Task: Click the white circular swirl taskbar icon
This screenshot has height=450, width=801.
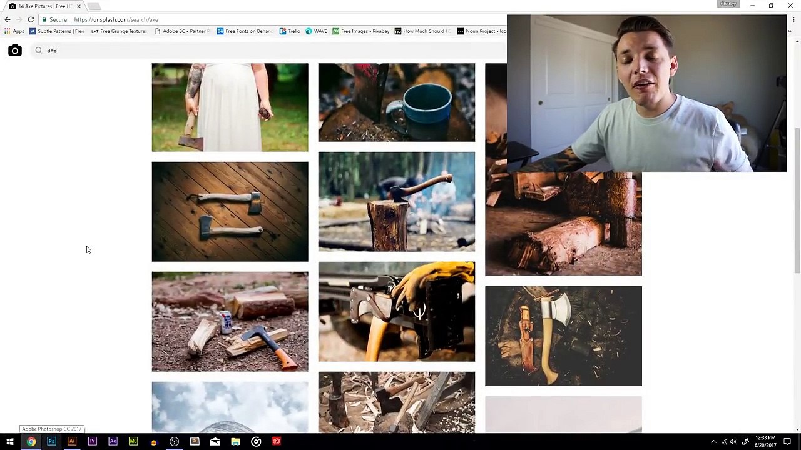Action: pos(256,442)
